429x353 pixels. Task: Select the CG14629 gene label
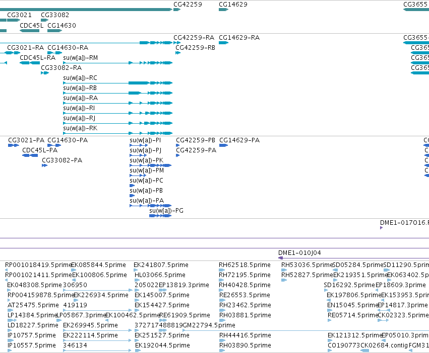coord(233,5)
